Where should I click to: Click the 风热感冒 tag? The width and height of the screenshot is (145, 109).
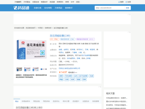pyautogui.click(x=68, y=76)
